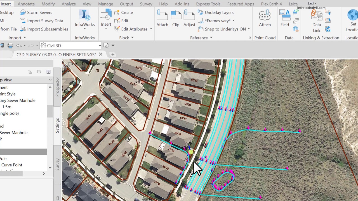The width and height of the screenshot is (358, 201).
Task: Click the print preview icon beside workspace
Action: (106, 46)
